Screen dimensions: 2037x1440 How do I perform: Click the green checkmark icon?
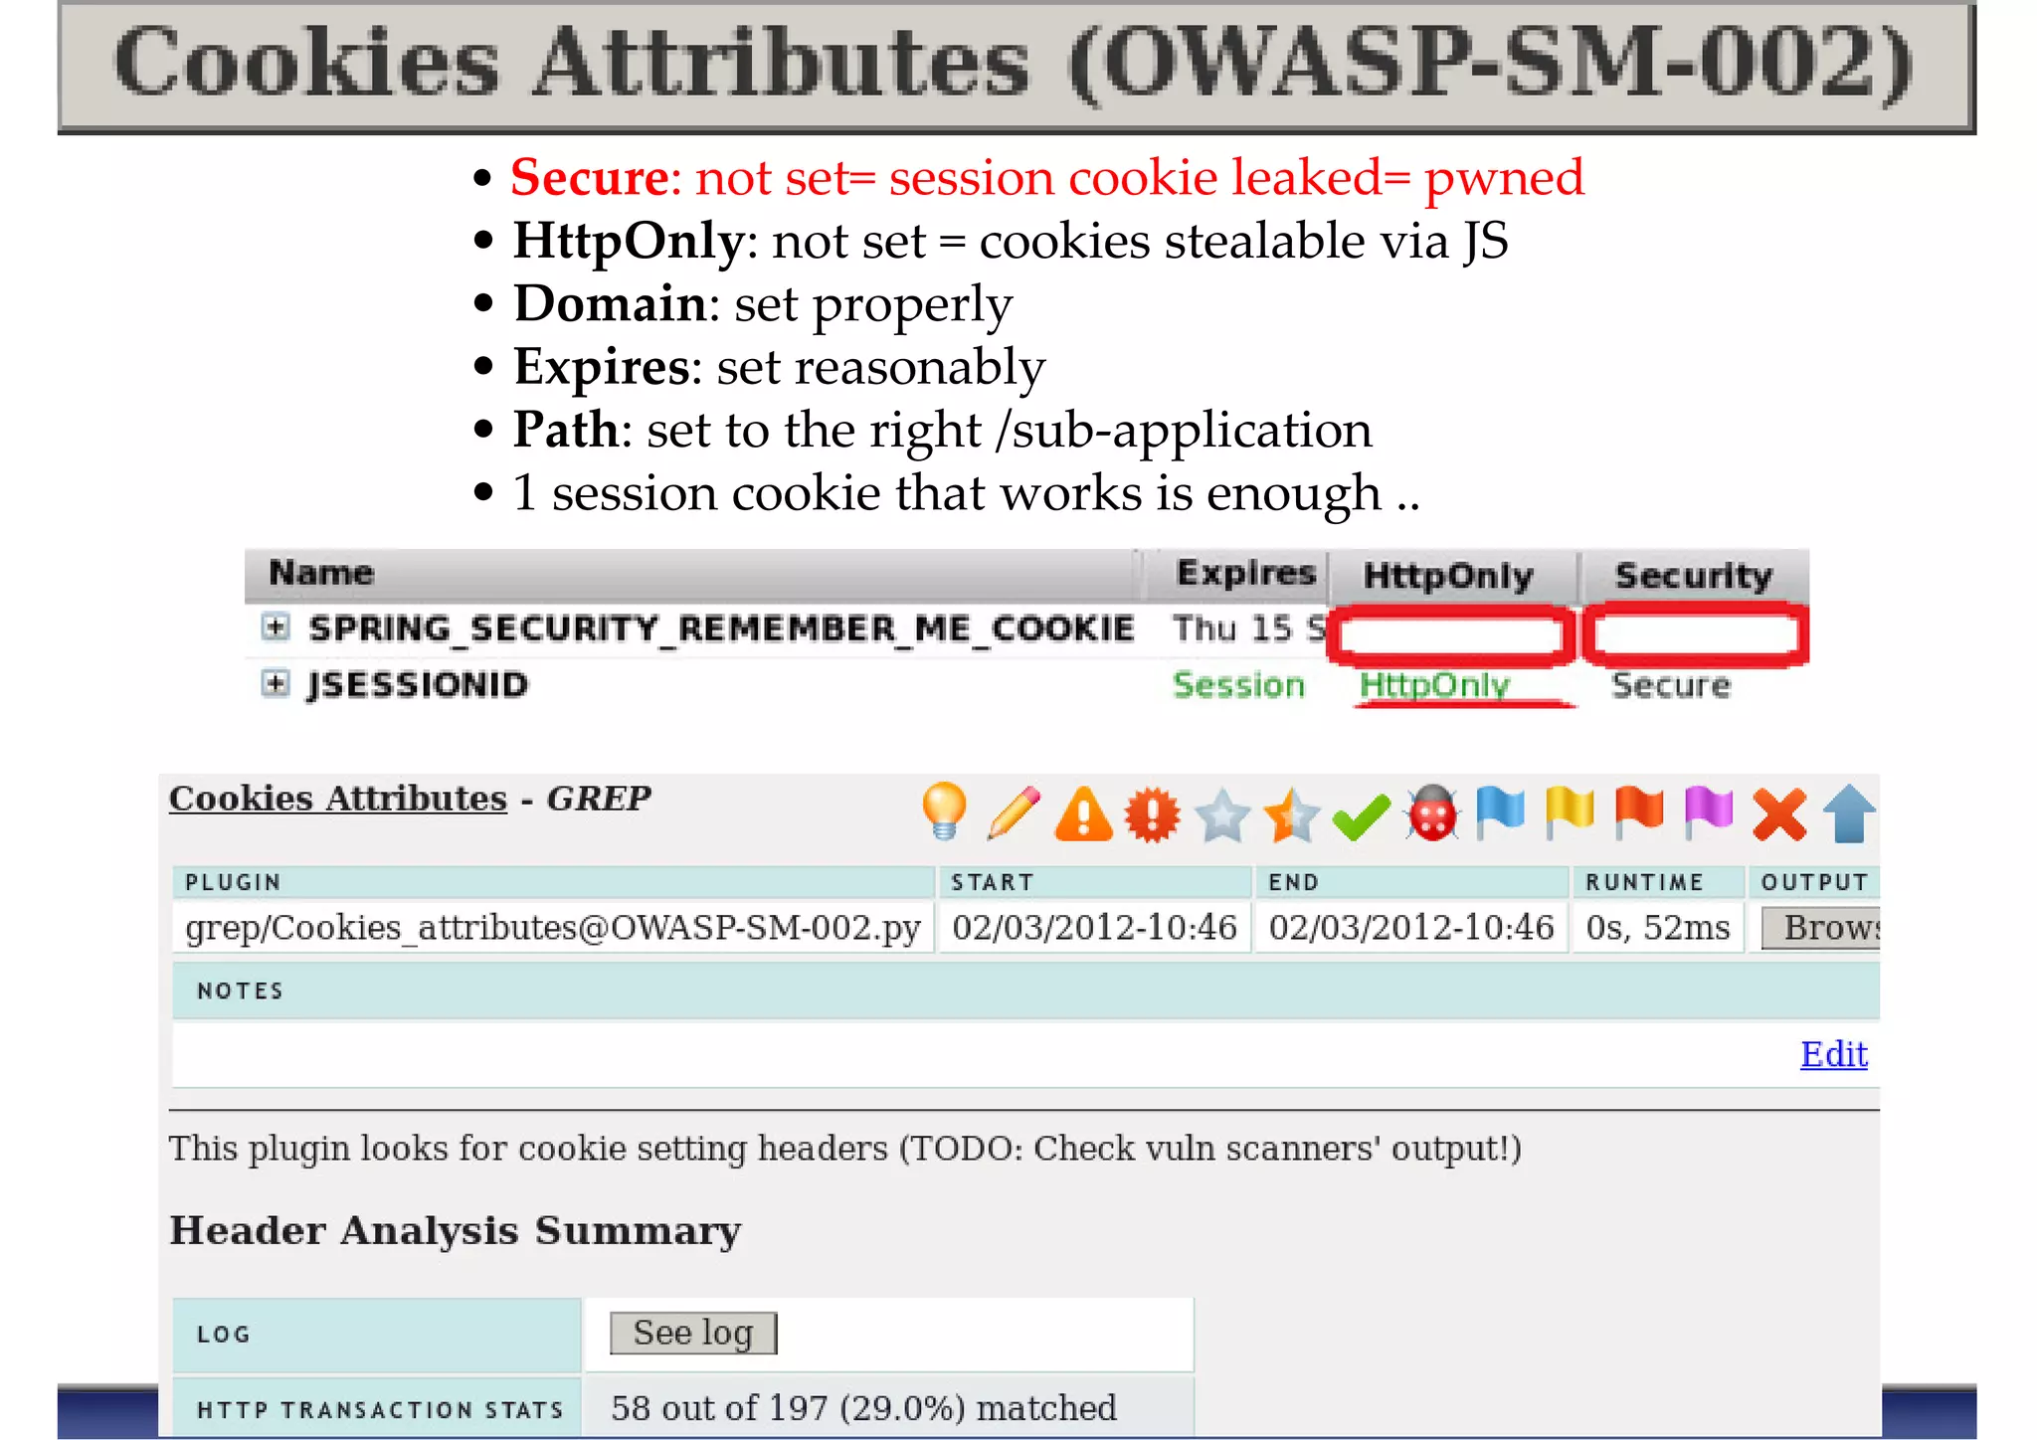pyautogui.click(x=1361, y=817)
